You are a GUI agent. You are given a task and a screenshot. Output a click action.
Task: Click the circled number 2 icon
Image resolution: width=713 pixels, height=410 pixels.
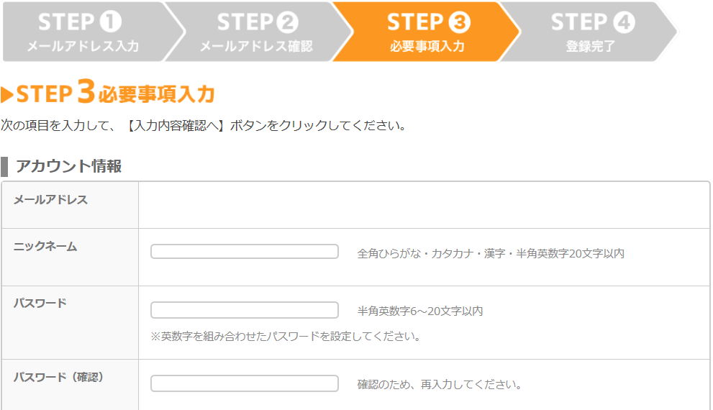[x=287, y=22]
